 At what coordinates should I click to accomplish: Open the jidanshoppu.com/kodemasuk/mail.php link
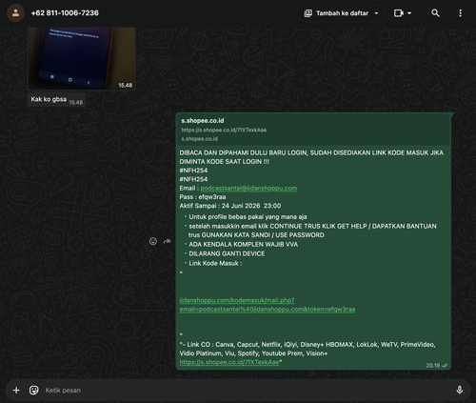(268, 305)
